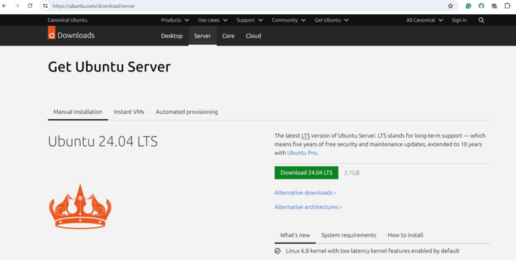
Task: Open the All Canonical dropdown
Action: (x=424, y=20)
